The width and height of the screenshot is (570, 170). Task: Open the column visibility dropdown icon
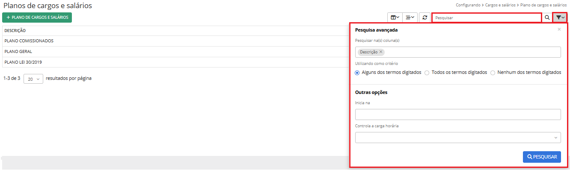point(395,18)
